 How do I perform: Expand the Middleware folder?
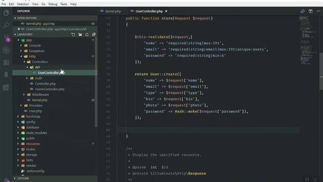[x=24, y=95]
